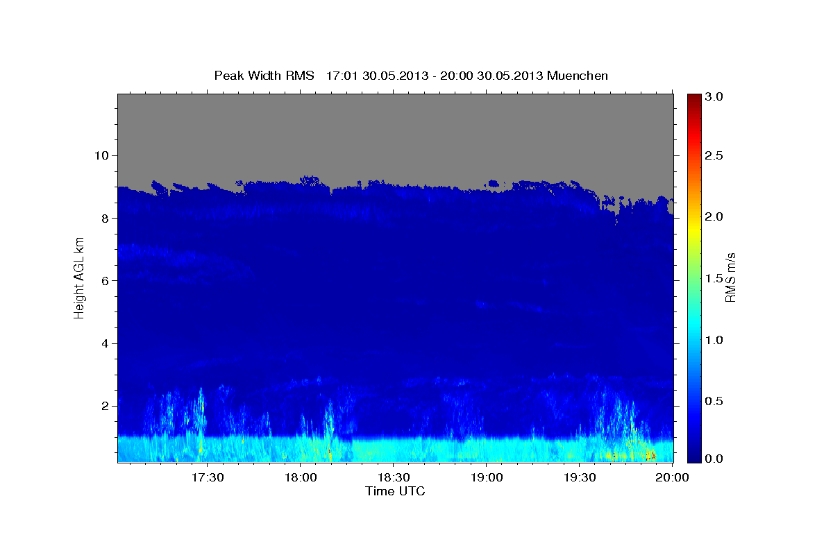This screenshot has width=833, height=555.
Task: Click the "Height AGL km" axis label
Action: point(79,279)
